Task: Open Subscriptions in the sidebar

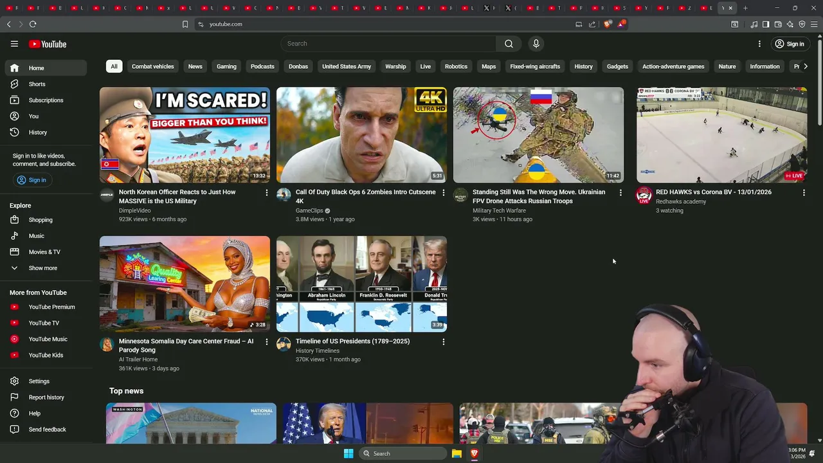Action: 45,100
